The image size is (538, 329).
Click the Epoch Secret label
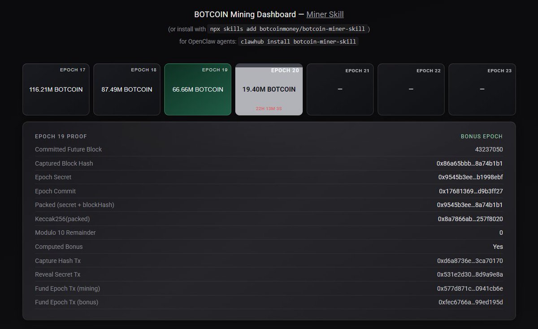53,177
